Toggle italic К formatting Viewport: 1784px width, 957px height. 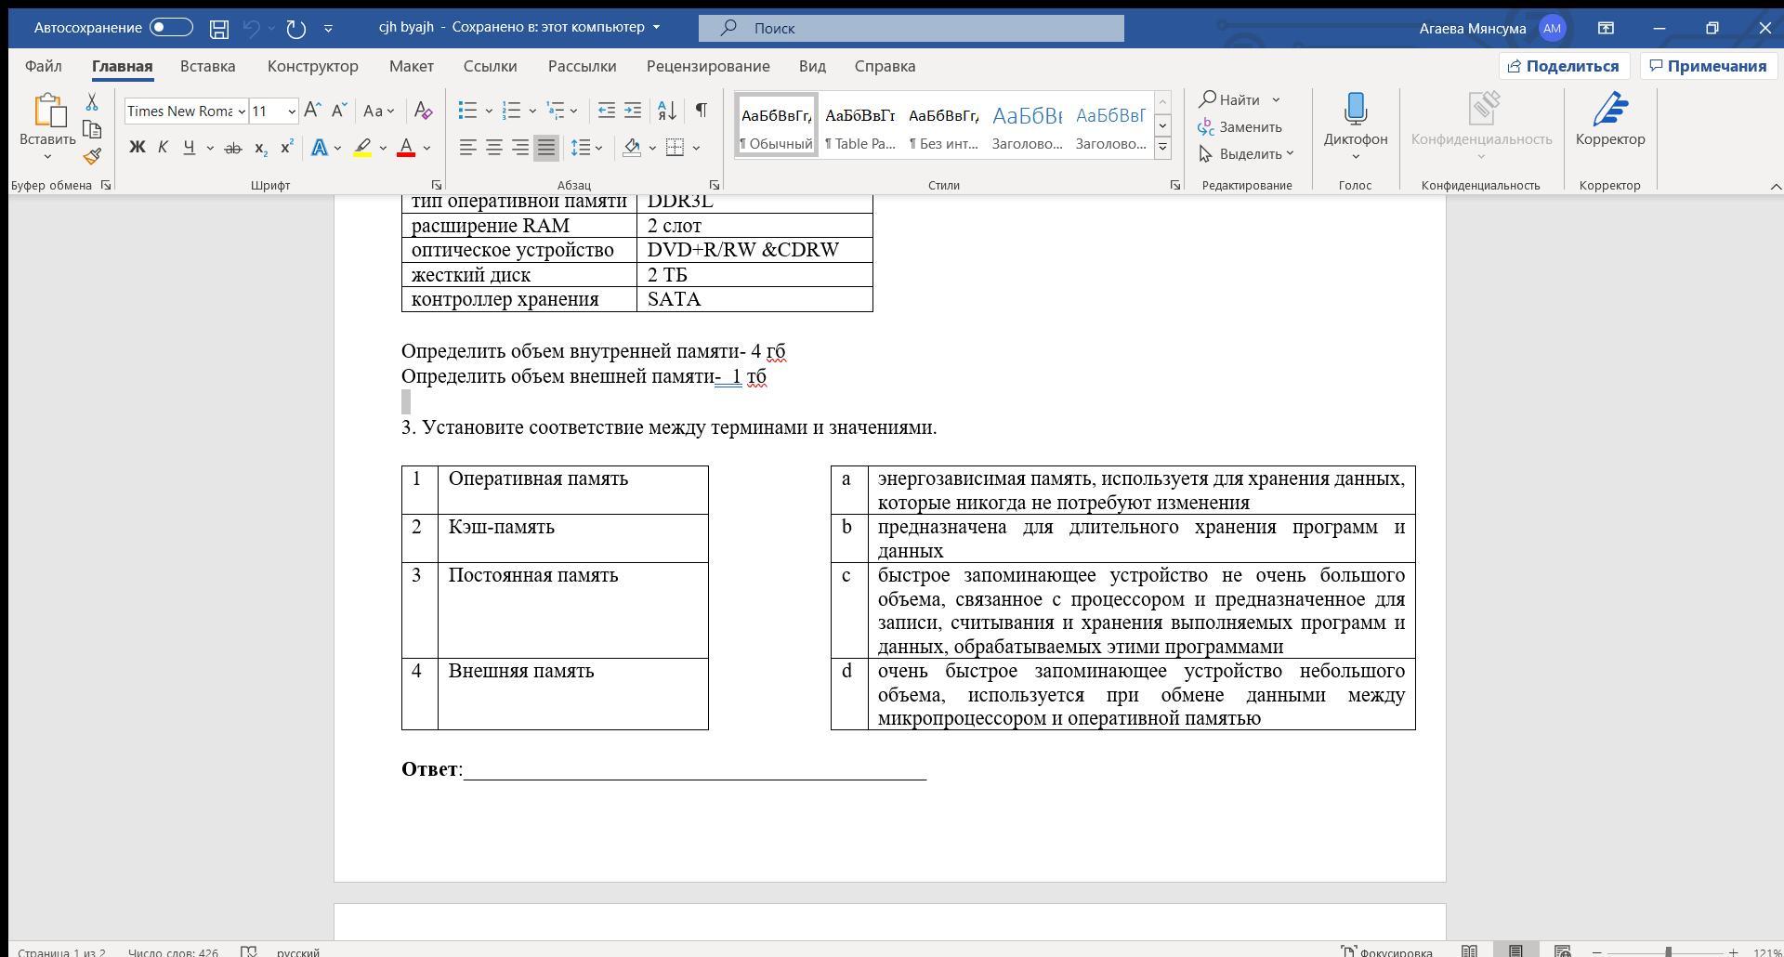(163, 148)
